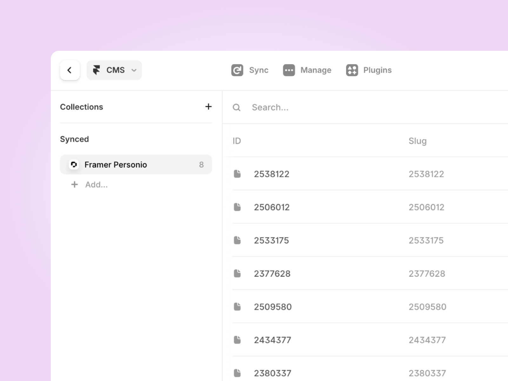Click the document icon beside entry 2538122

237,174
